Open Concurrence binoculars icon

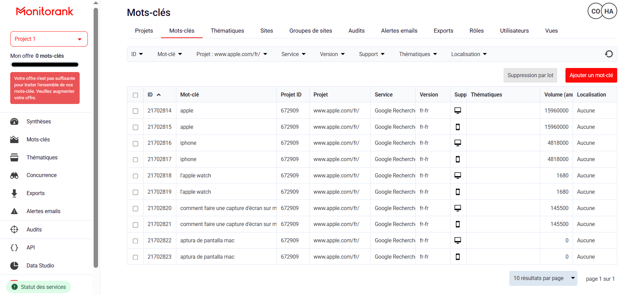(x=14, y=175)
